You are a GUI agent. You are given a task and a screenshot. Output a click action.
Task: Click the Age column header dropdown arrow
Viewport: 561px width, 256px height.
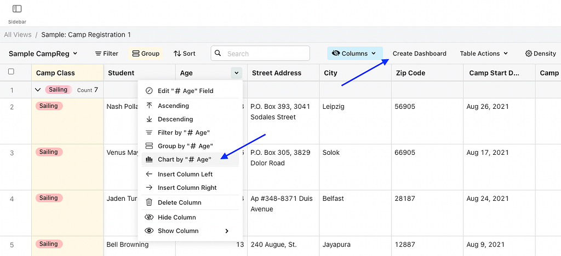pos(237,73)
